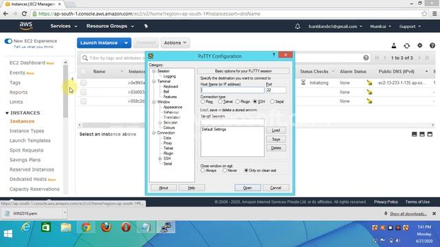This screenshot has height=247, width=440.
Task: Choose Always close window on exit
Action: [203, 170]
